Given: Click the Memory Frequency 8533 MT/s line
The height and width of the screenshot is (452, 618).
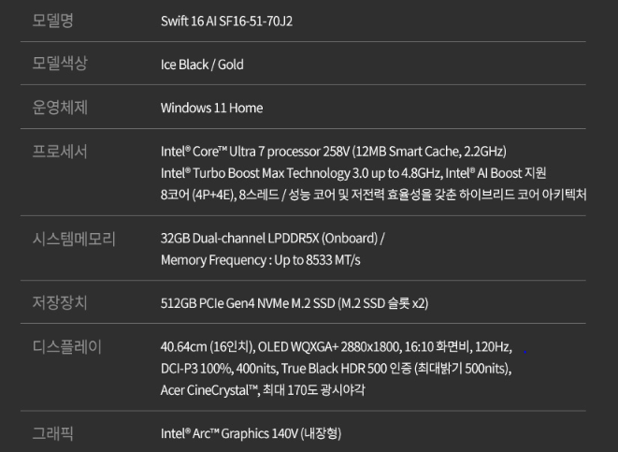Looking at the screenshot, I should pyautogui.click(x=260, y=259).
